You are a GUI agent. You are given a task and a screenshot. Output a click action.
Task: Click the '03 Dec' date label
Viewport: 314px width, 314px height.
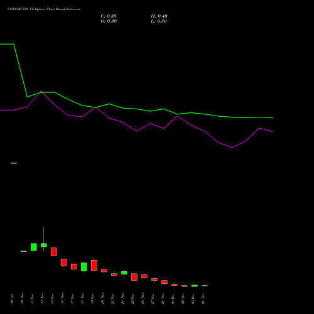193,299
